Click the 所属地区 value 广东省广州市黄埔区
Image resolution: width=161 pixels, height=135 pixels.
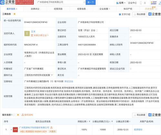click(34, 69)
